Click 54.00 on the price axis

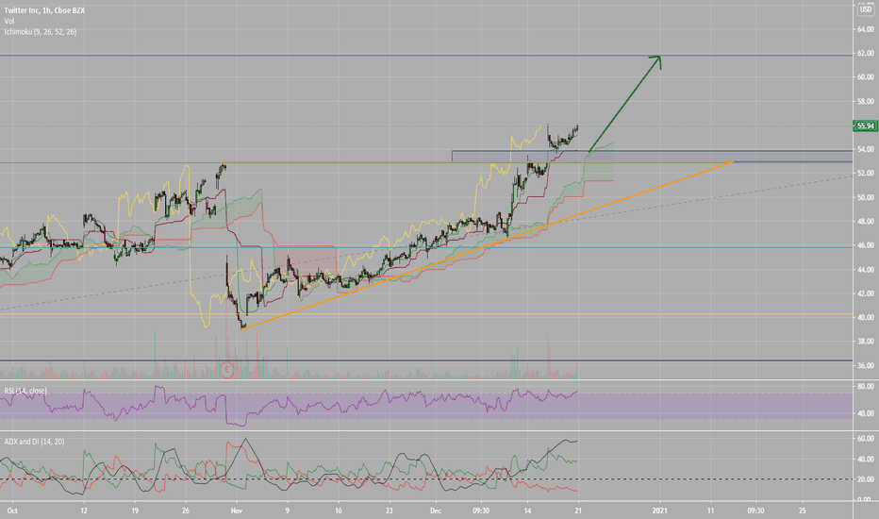click(x=865, y=149)
